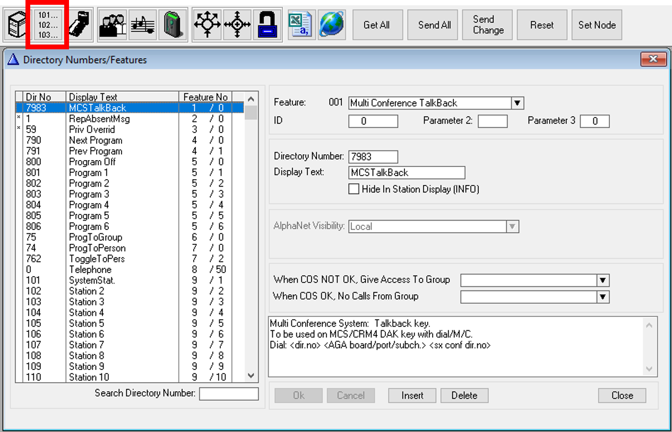672x432 pixels.
Task: Click the Search Directory Number field
Action: coord(229,394)
